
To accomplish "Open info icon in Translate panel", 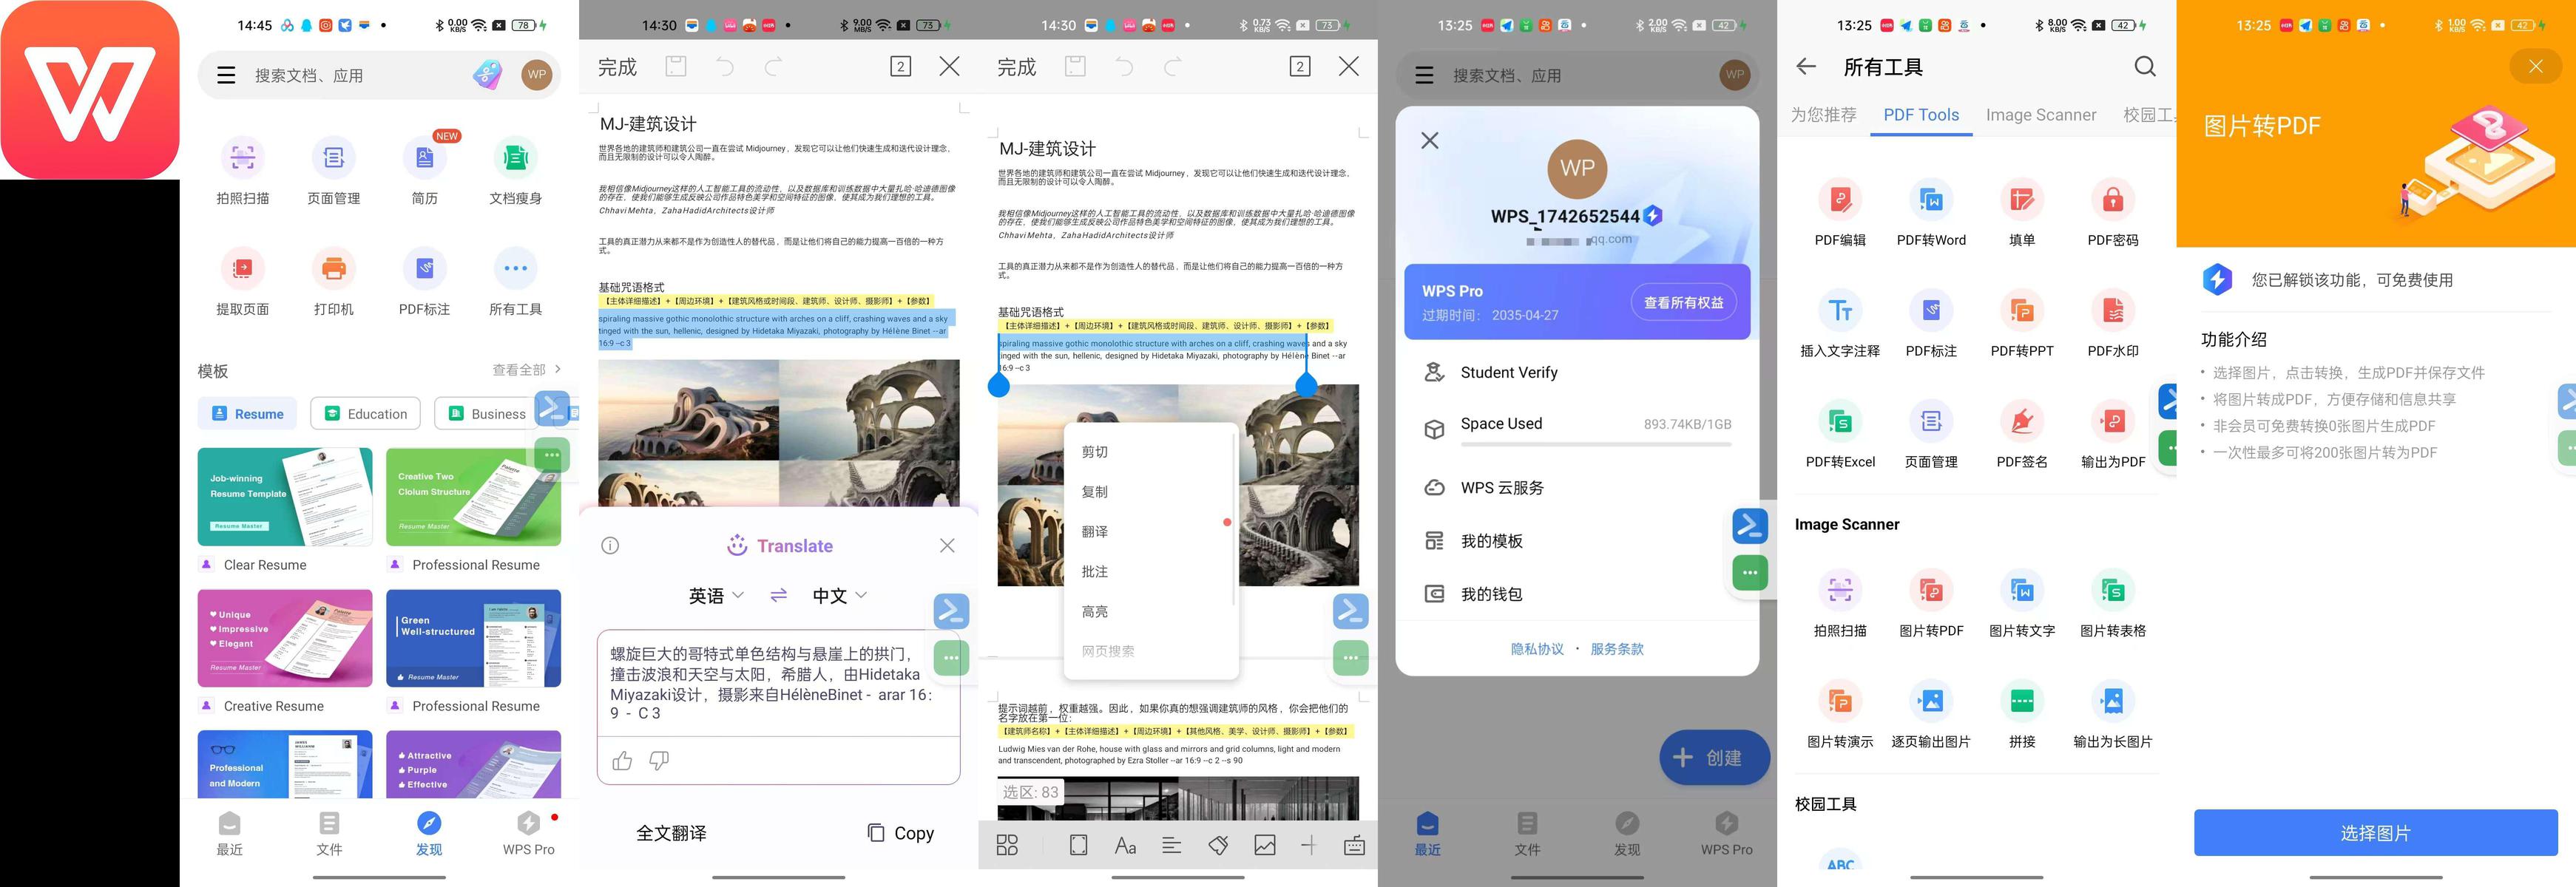I will (610, 546).
